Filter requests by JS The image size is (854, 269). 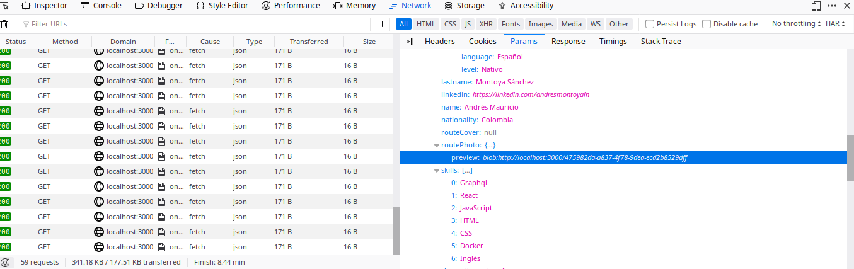[x=468, y=24]
